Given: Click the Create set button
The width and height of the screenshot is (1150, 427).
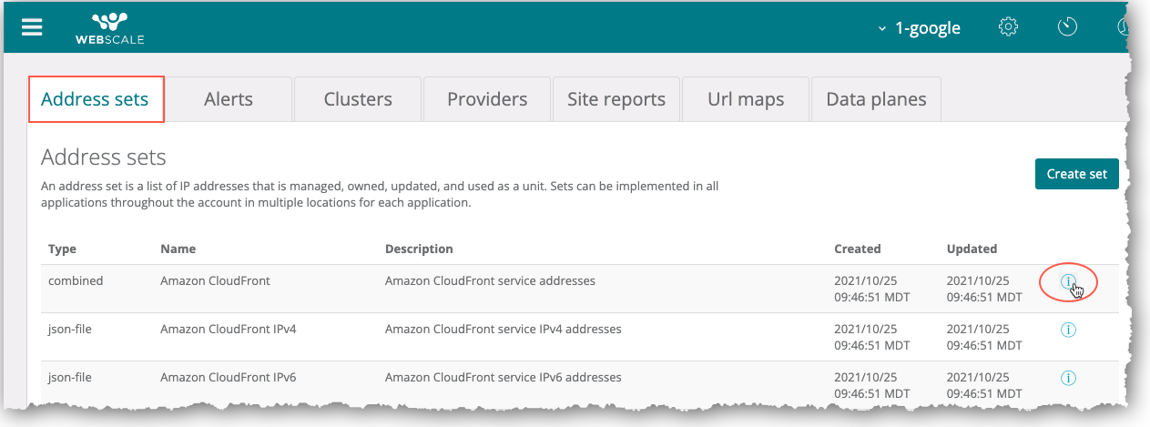Looking at the screenshot, I should [x=1076, y=174].
